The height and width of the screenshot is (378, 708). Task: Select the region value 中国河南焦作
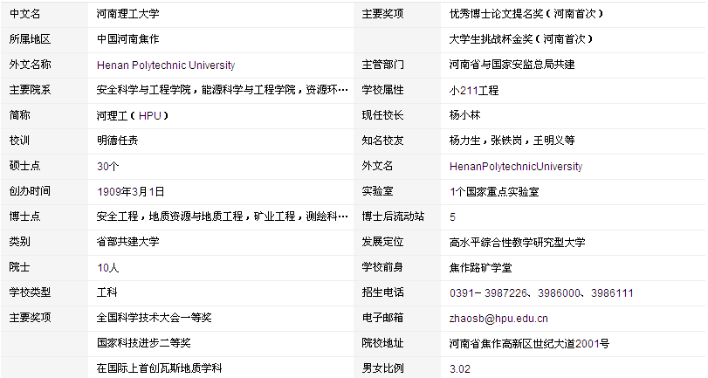point(127,39)
